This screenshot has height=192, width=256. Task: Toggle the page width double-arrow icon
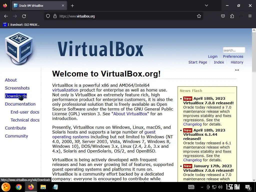[x=237, y=70]
